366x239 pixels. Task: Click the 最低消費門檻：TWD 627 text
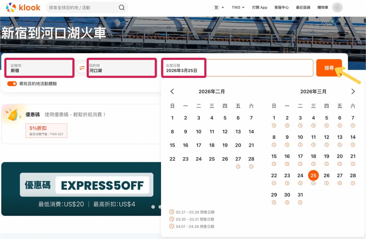(x=46, y=134)
